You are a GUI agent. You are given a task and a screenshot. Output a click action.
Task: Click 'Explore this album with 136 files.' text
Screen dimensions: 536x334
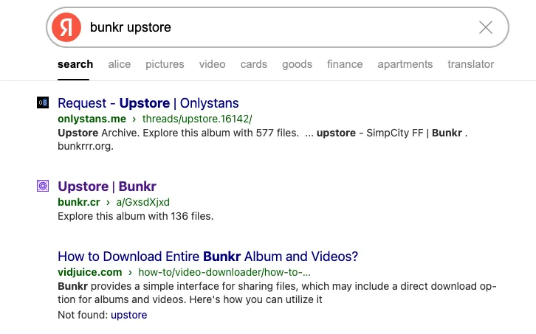pyautogui.click(x=135, y=216)
